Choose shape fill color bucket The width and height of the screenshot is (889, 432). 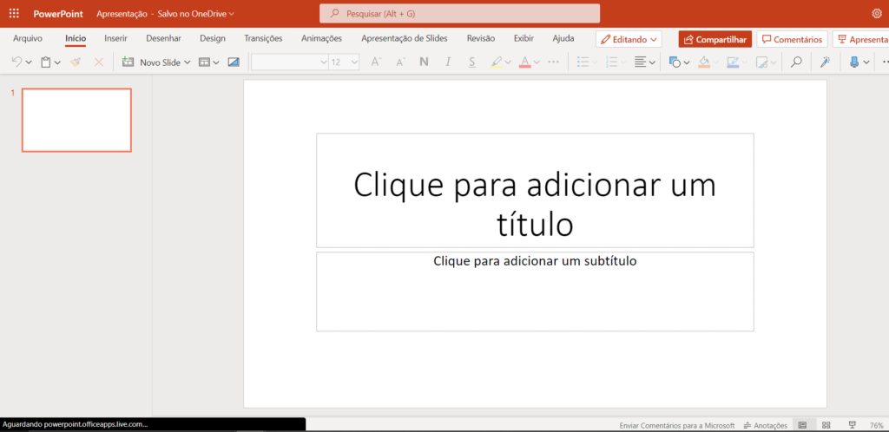(x=704, y=62)
